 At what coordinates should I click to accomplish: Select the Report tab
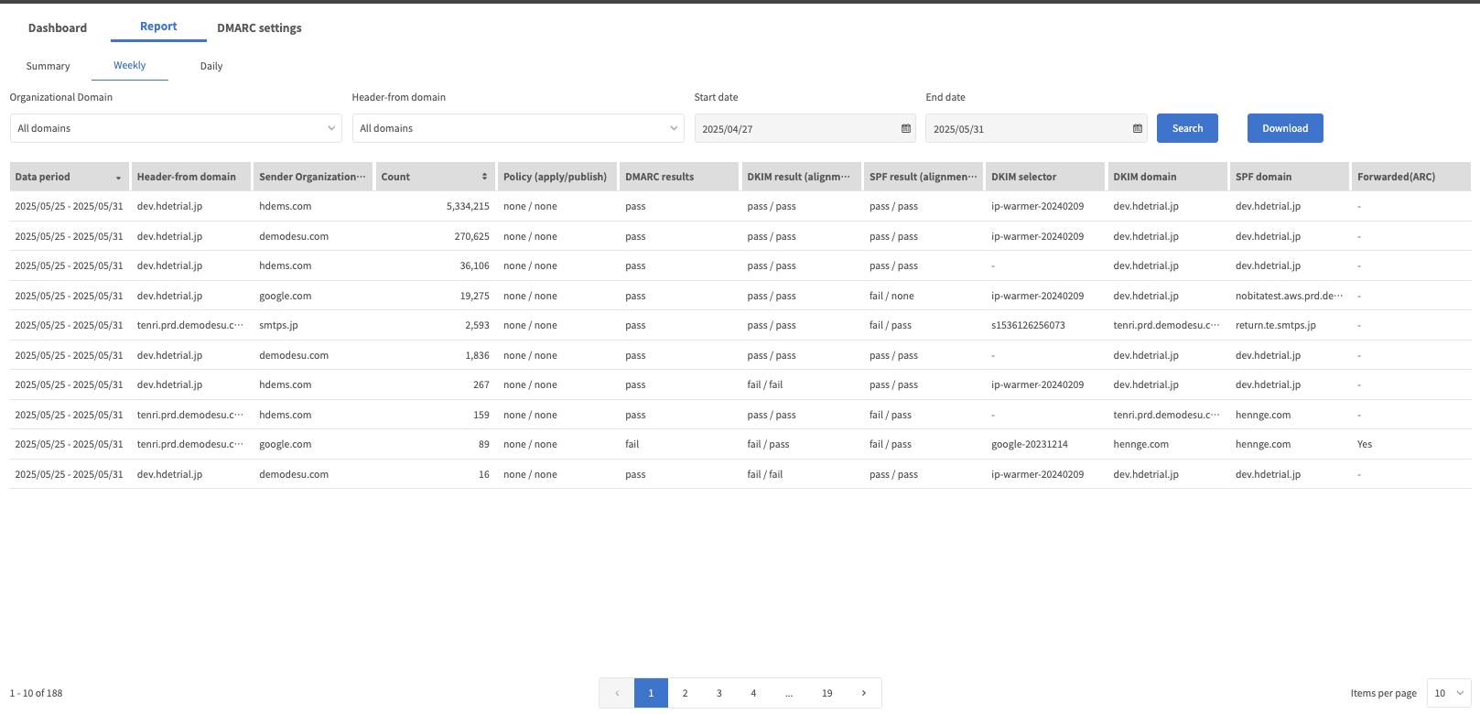158,27
